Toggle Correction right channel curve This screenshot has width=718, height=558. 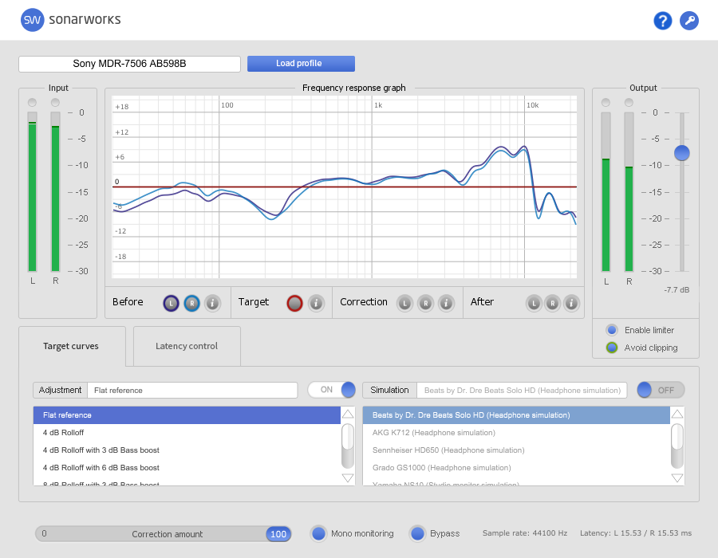425,303
